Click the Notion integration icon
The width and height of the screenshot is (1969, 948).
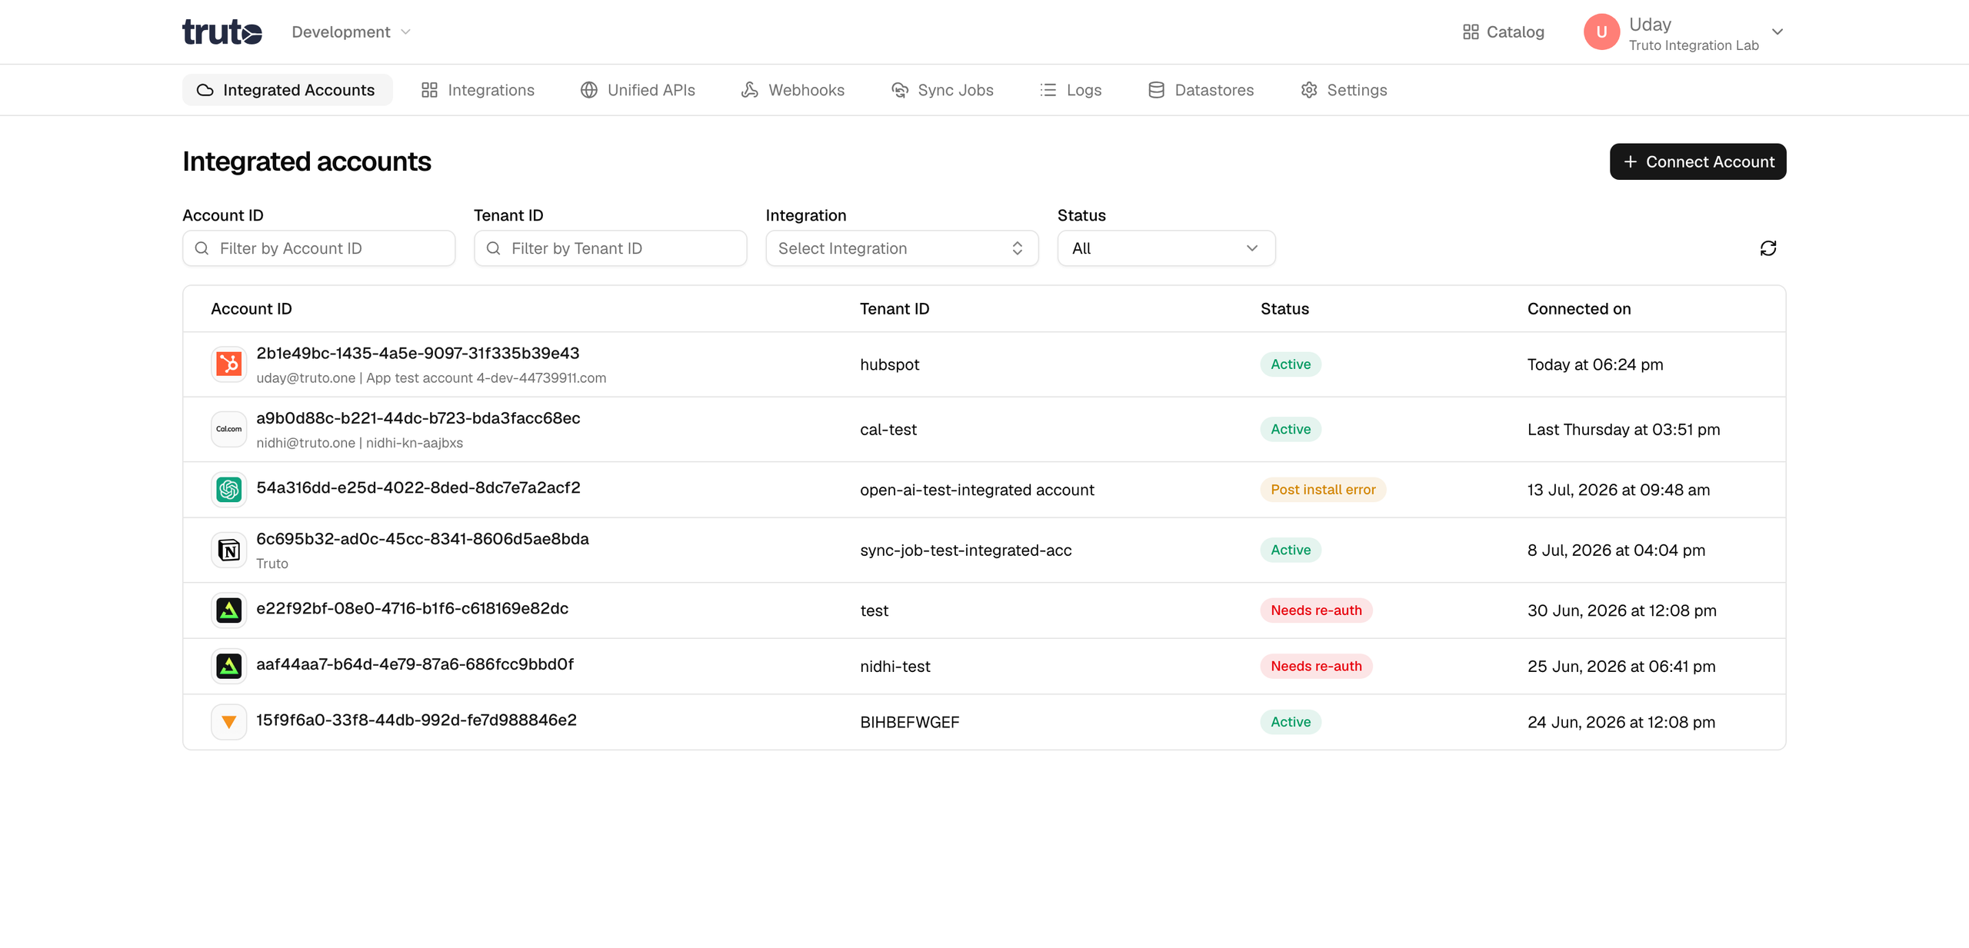(228, 550)
